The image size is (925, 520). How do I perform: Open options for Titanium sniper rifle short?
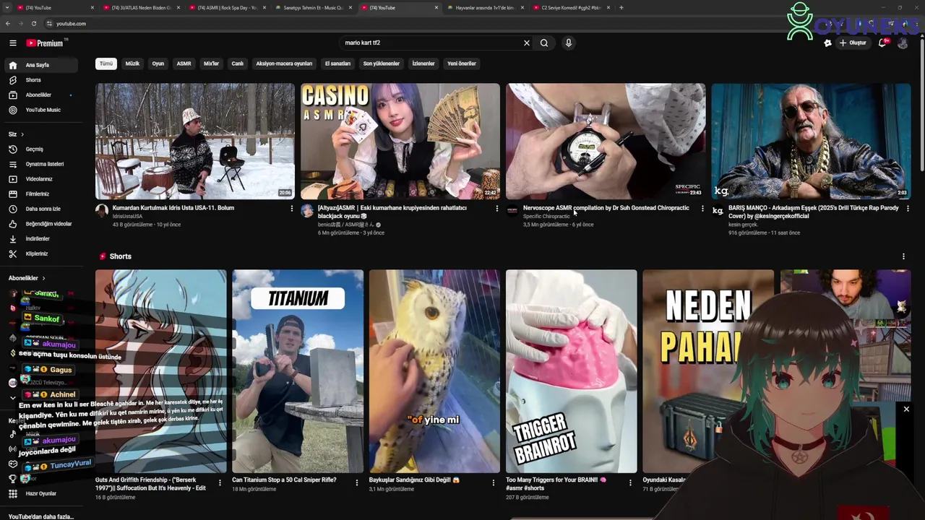click(356, 482)
